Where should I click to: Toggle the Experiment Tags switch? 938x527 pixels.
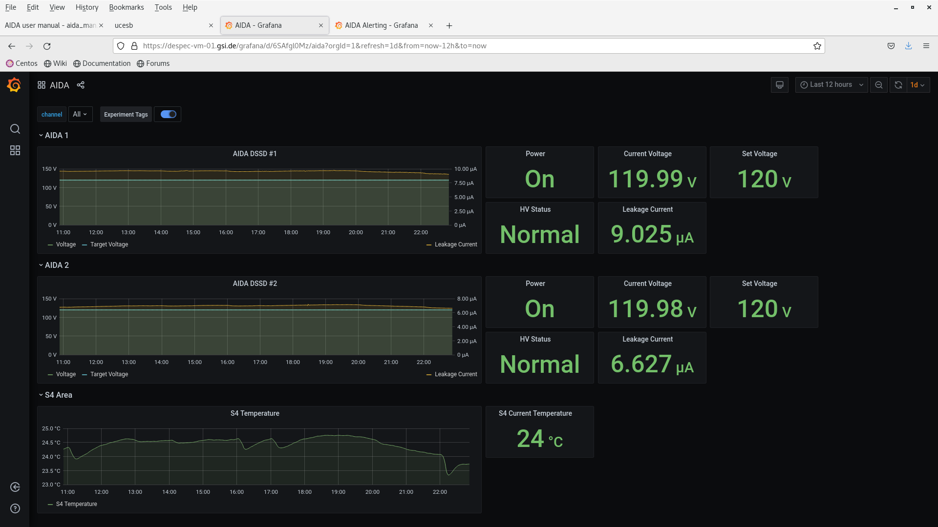coord(168,114)
